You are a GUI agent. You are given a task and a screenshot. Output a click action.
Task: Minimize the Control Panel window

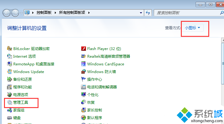pyautogui.click(x=200, y=5)
